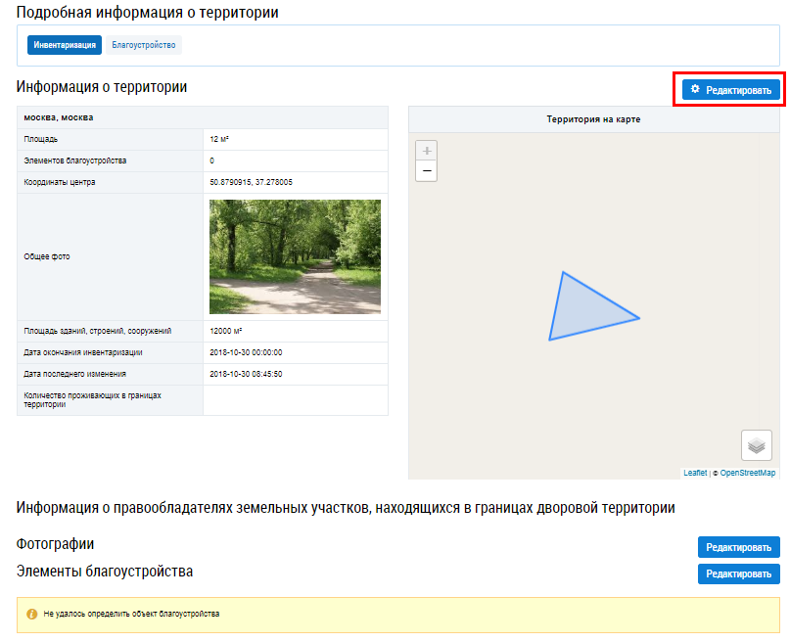This screenshot has width=790, height=642.
Task: Click the coordinates value 50.8790915, 37.278005
Action: 252,182
